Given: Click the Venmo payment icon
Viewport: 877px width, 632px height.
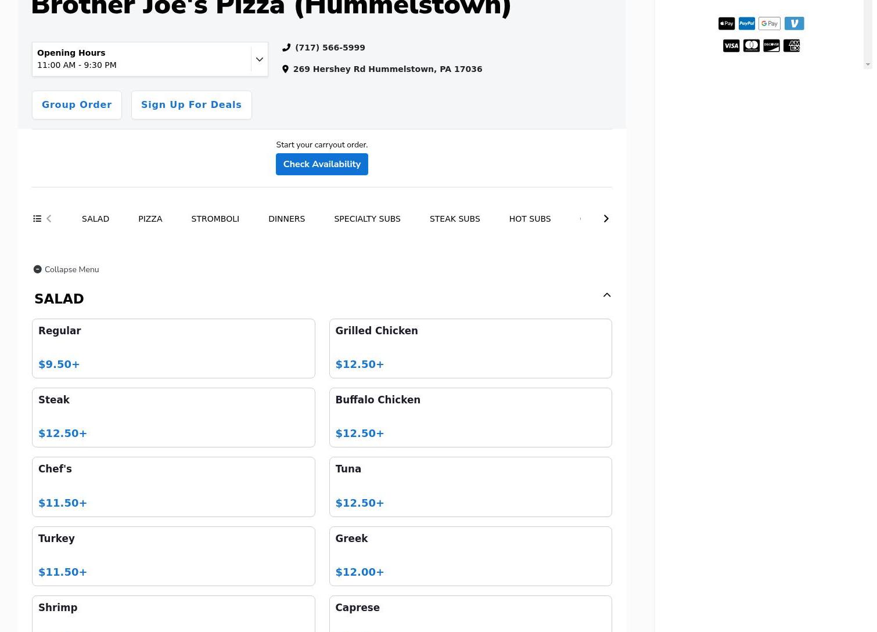Looking at the screenshot, I should point(795,23).
